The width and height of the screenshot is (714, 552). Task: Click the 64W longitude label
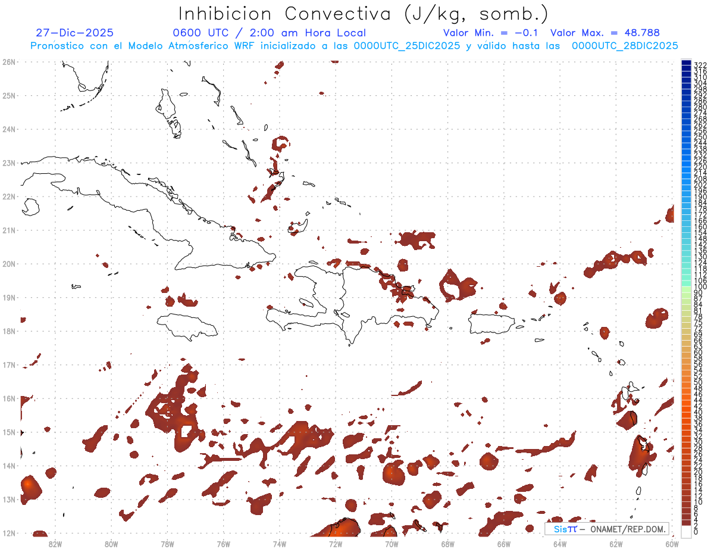(x=560, y=544)
